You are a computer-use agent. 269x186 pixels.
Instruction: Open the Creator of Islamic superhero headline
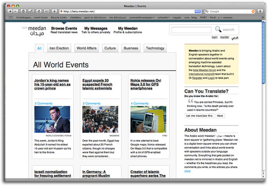pyautogui.click(x=148, y=173)
